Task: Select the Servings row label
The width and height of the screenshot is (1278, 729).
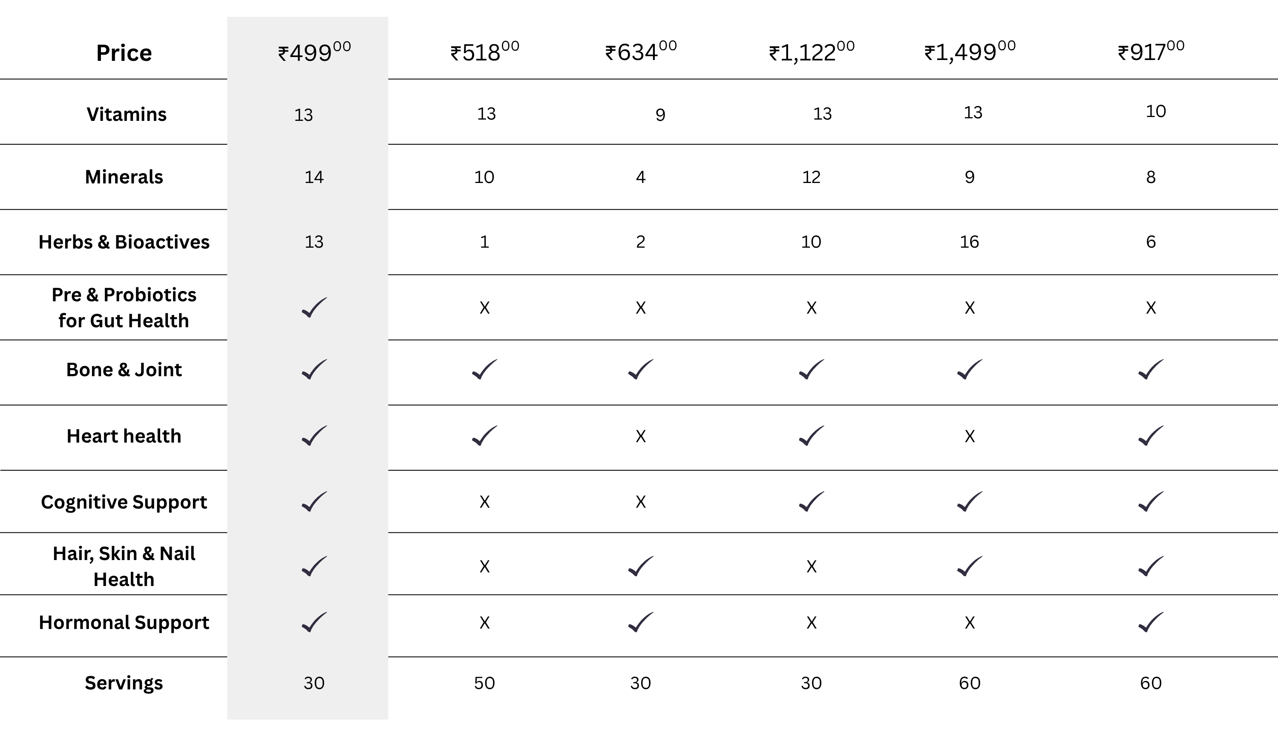Action: (124, 683)
